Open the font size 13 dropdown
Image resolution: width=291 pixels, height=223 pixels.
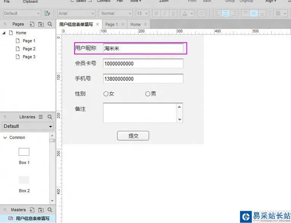142,13
